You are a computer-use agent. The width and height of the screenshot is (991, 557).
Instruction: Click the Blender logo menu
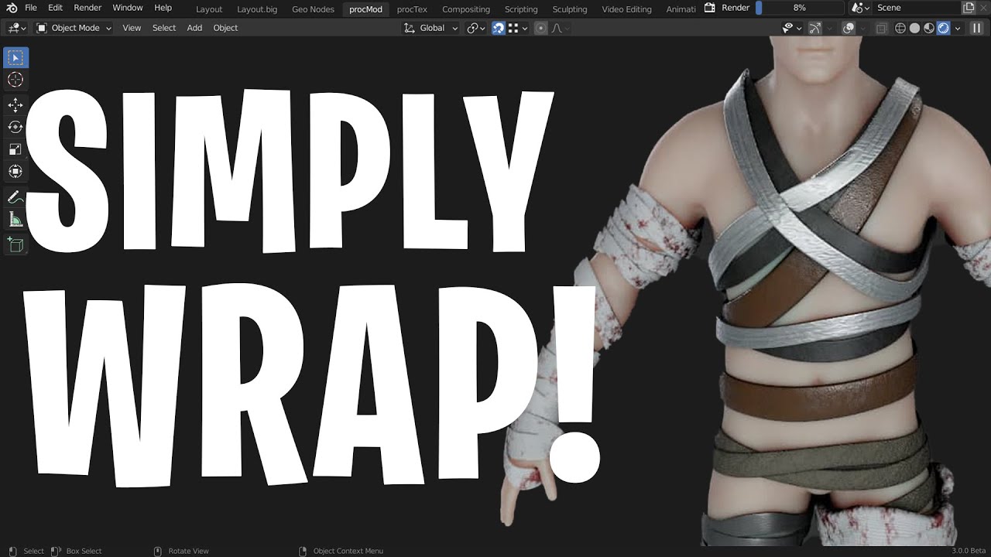pyautogui.click(x=12, y=8)
